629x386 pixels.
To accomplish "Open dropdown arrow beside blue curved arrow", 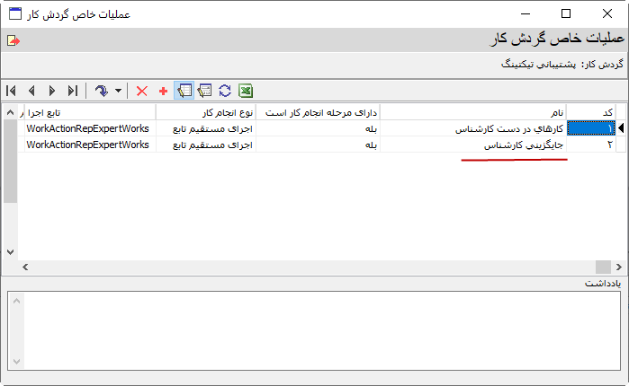I will tap(118, 91).
